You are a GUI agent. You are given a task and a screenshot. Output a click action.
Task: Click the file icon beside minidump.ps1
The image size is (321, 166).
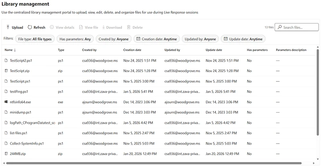[x=6, y=112]
